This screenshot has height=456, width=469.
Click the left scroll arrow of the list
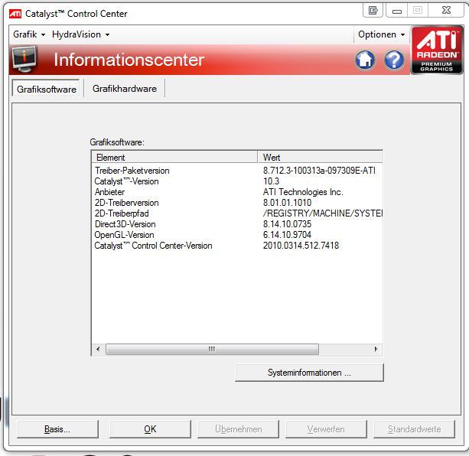[98, 349]
